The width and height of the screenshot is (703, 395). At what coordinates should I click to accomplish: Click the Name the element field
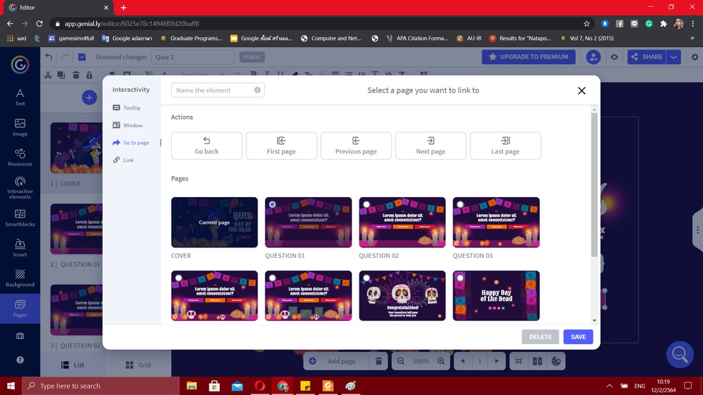point(217,90)
